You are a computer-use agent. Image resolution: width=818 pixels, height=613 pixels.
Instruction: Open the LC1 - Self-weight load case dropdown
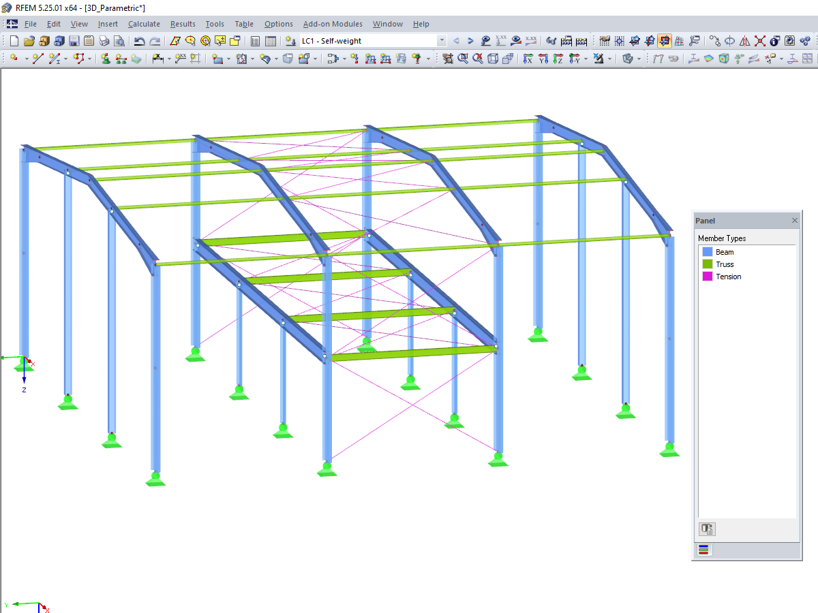tap(373, 41)
